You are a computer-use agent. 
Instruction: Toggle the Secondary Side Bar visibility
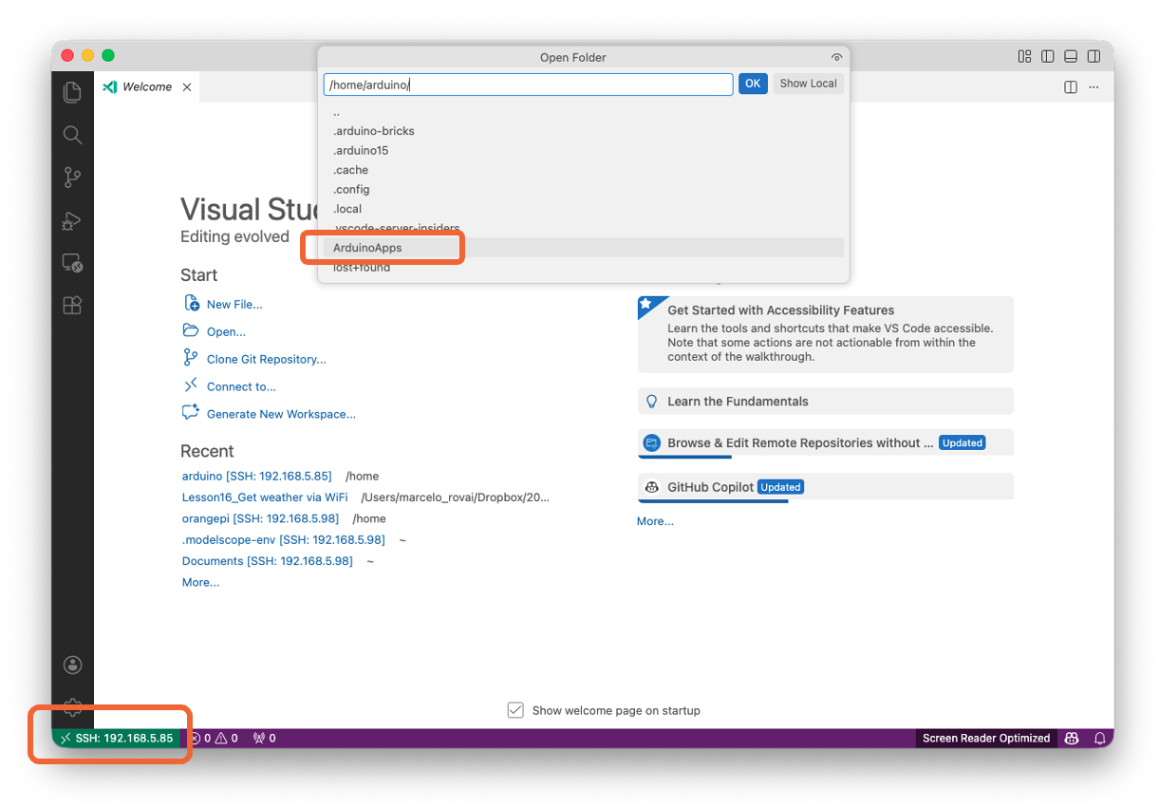(x=1094, y=57)
